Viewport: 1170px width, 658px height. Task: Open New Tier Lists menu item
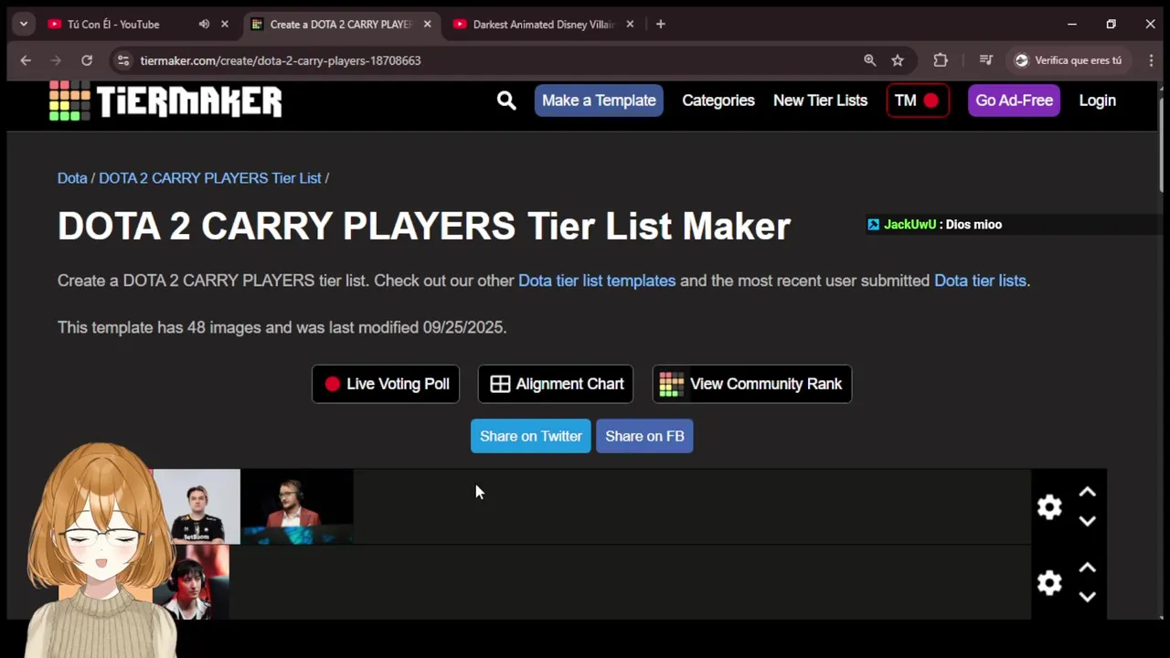pyautogui.click(x=820, y=101)
